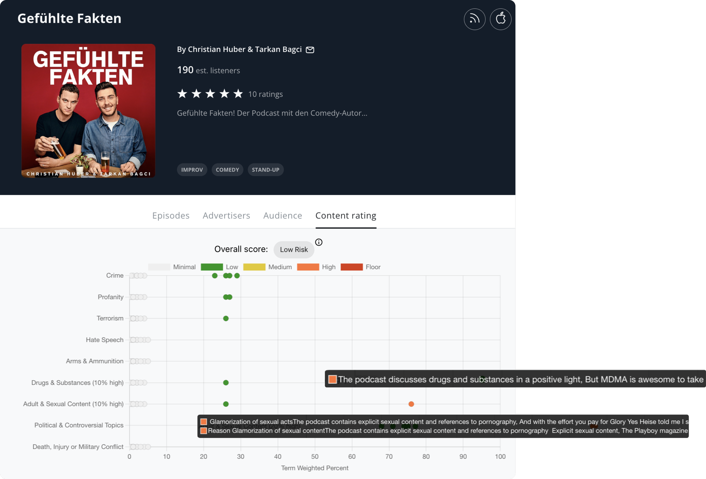Viewport: 706px width, 479px height.
Task: Toggle the High legend swatch
Action: (x=308, y=267)
